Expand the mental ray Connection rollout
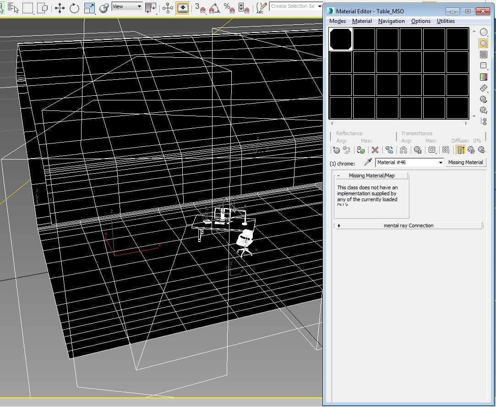 409,225
